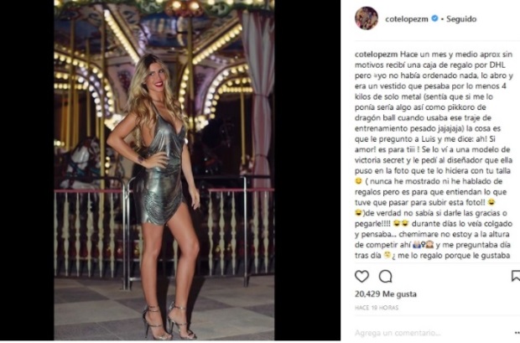View who liked via '20,429 Me gusta'
520x343 pixels.
click(386, 294)
